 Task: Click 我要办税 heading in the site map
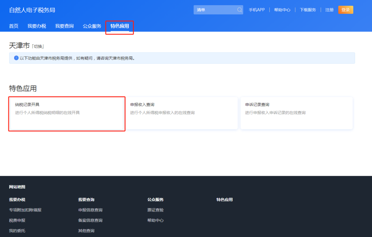coord(17,199)
